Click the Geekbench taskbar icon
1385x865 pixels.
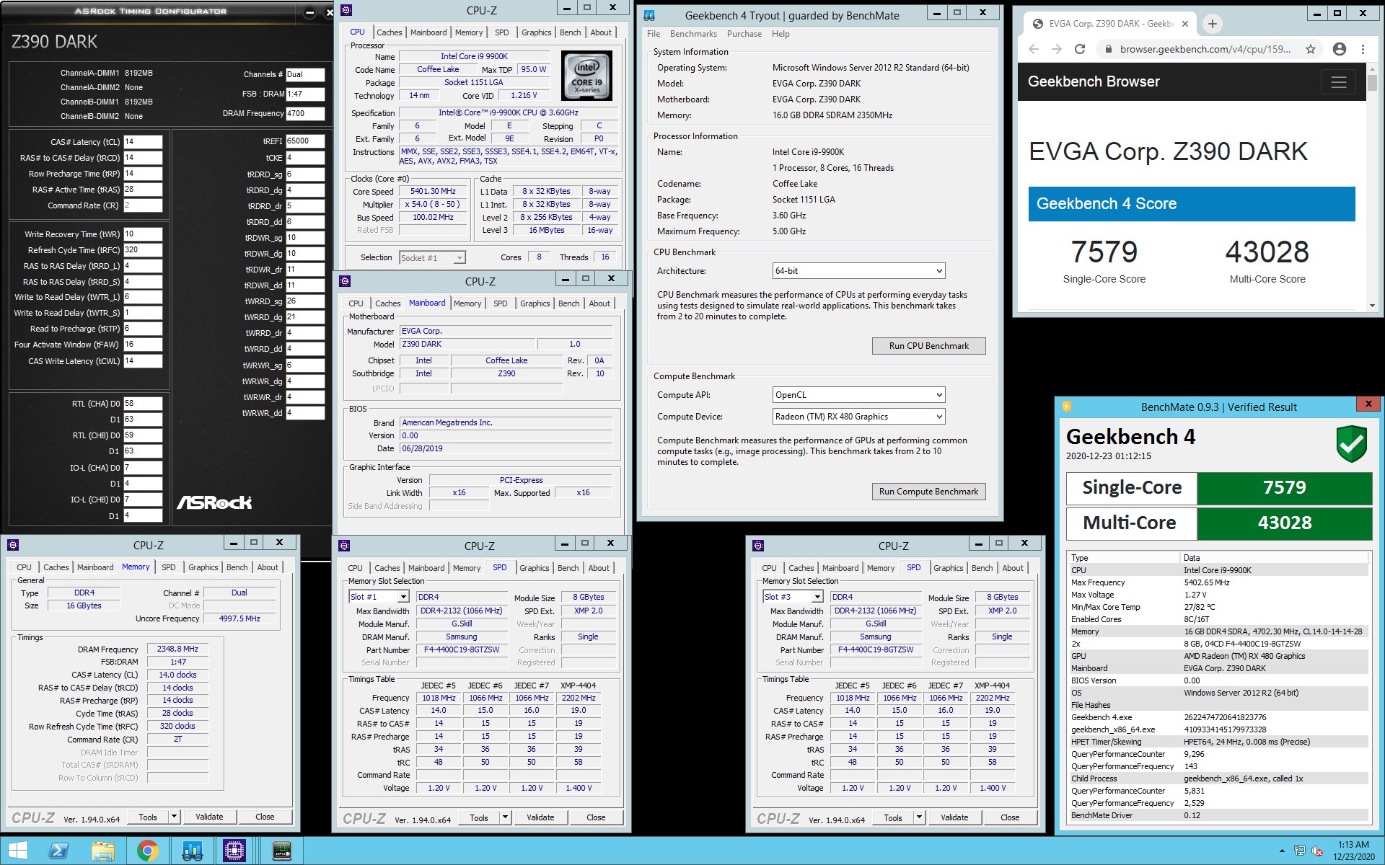[192, 851]
